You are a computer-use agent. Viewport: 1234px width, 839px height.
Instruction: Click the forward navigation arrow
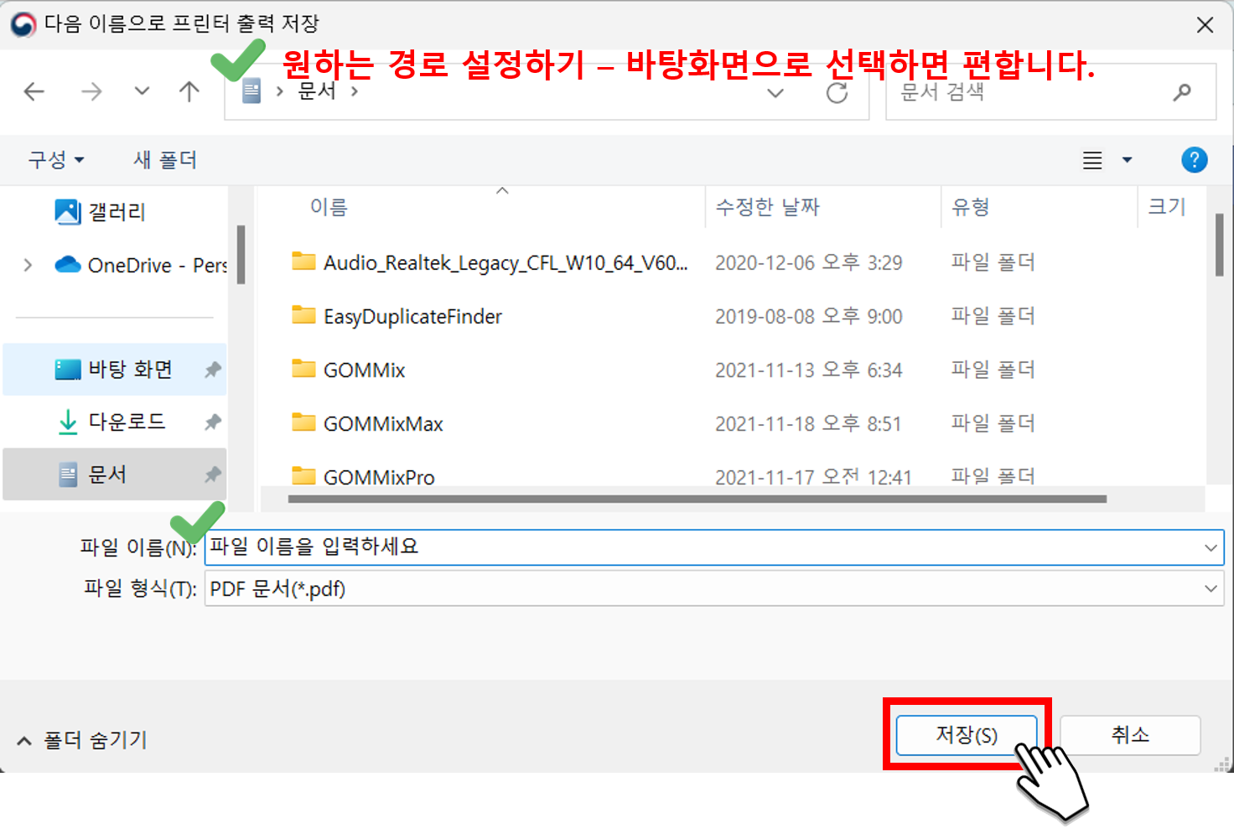[x=91, y=92]
